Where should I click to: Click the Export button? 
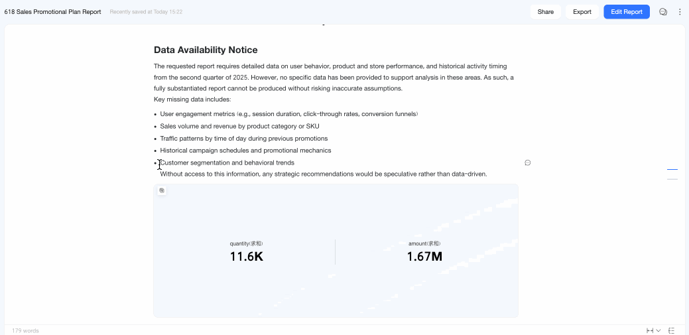pos(582,12)
